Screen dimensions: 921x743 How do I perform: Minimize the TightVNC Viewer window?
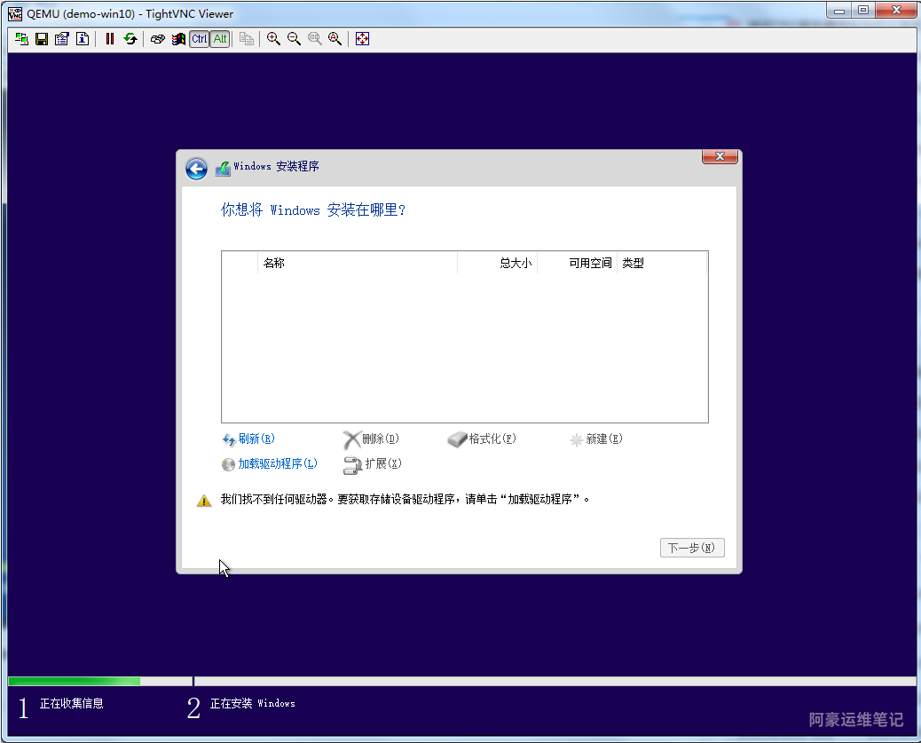pyautogui.click(x=839, y=10)
